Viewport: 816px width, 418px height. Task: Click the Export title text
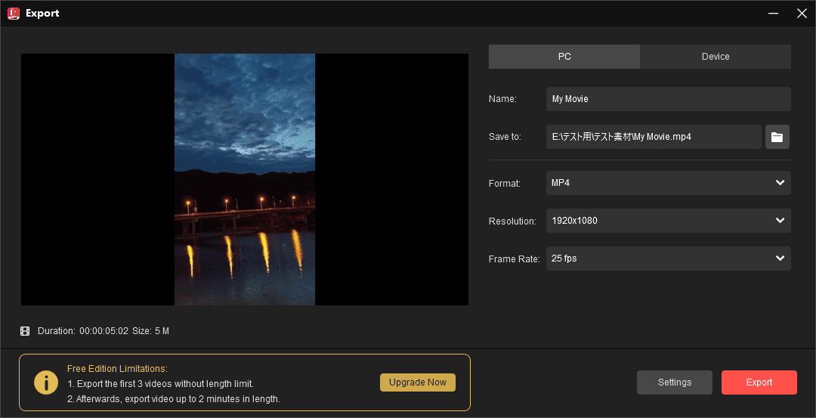tap(42, 14)
